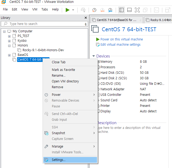
Task: Click the green Power On play button
Action: click(x=68, y=10)
